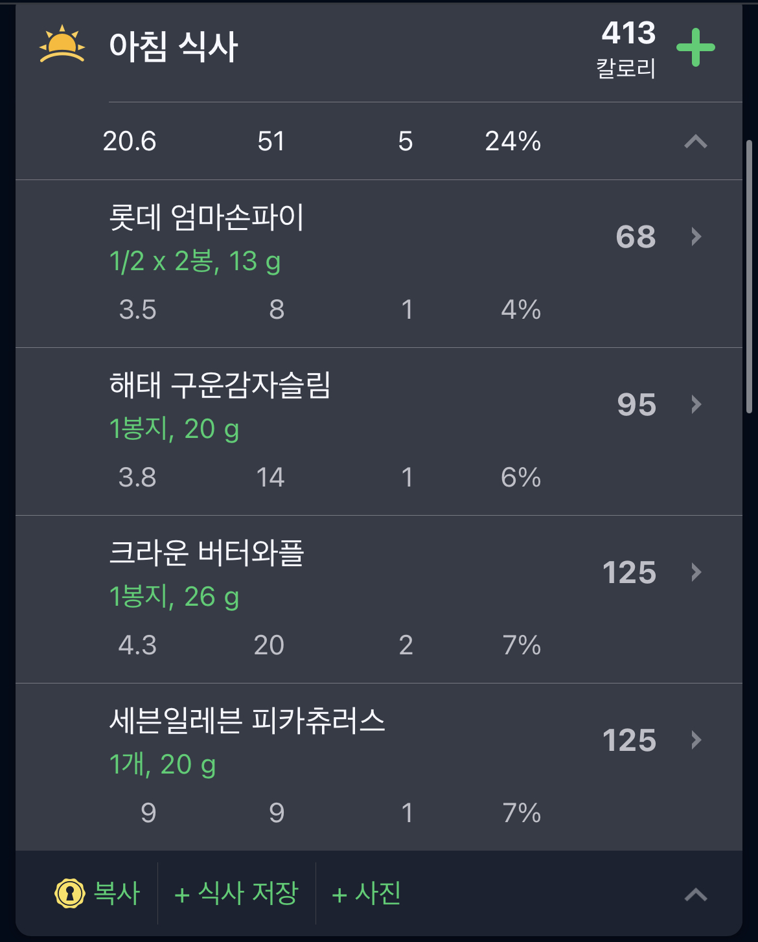
Task: Select the 크라운 버터와플 food entry
Action: click(x=206, y=554)
